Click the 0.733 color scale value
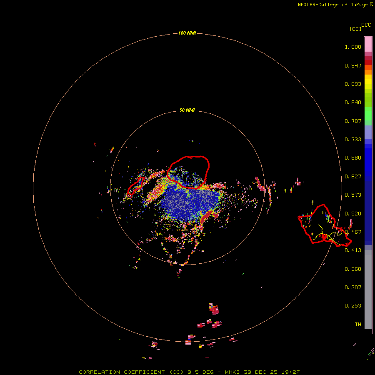The height and width of the screenshot is (375, 375). pos(353,140)
